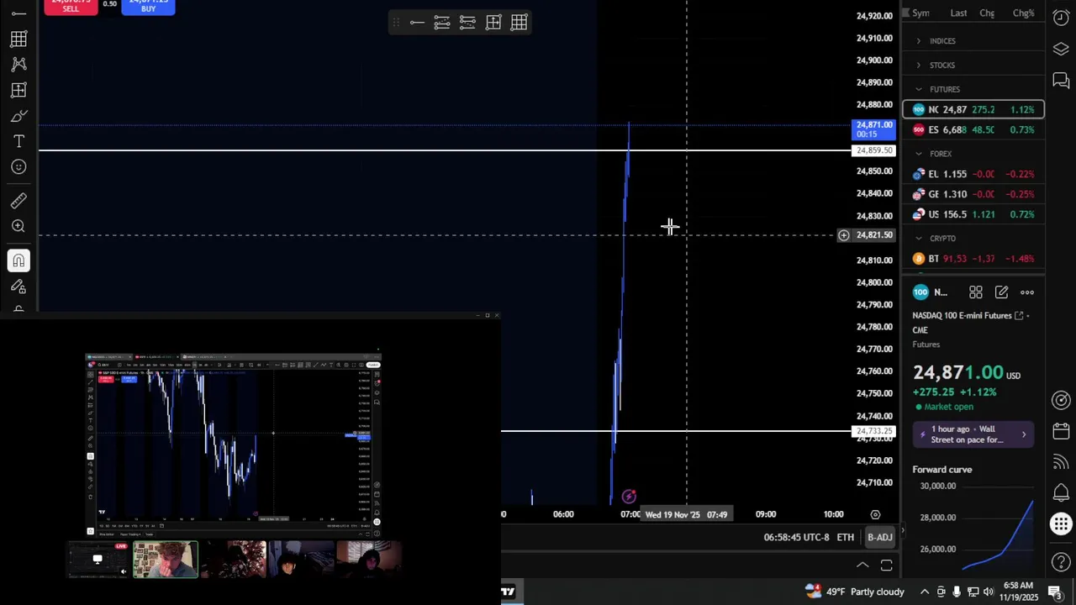Select the ES S&P futures watchlist row

click(973, 129)
